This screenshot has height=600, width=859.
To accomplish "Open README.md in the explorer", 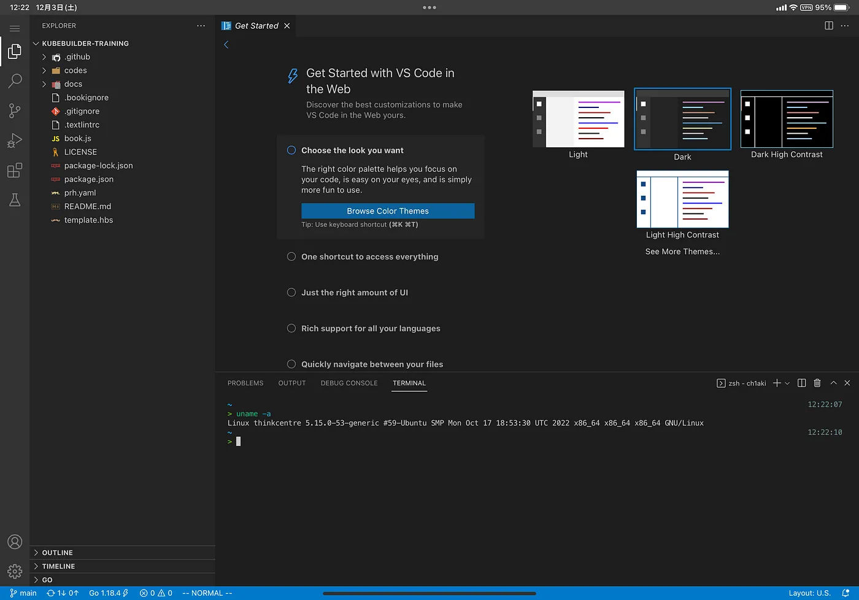I will (x=88, y=207).
